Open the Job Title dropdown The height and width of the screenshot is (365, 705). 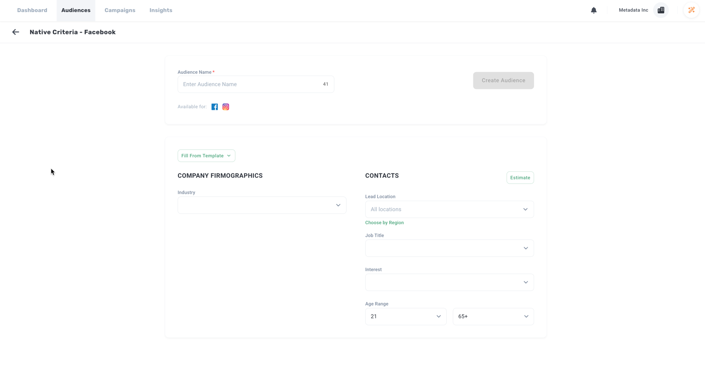click(449, 248)
